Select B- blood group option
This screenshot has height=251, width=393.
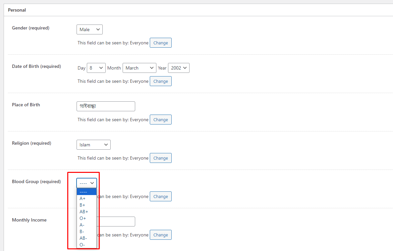[x=87, y=231]
